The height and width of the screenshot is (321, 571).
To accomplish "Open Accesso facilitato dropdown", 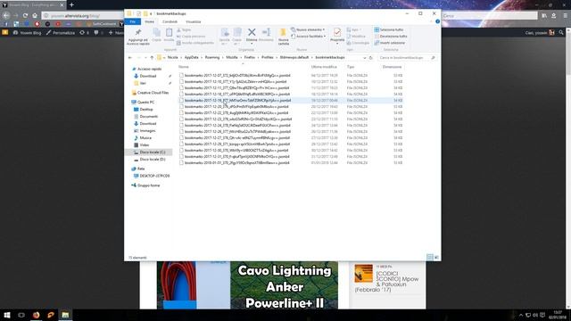I will 309,37.
